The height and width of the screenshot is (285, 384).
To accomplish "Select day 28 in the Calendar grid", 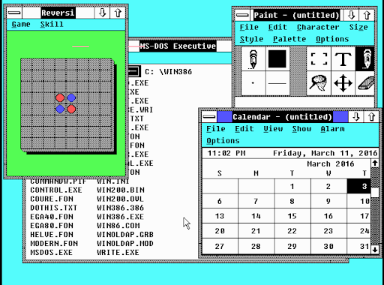I will coord(256,247).
